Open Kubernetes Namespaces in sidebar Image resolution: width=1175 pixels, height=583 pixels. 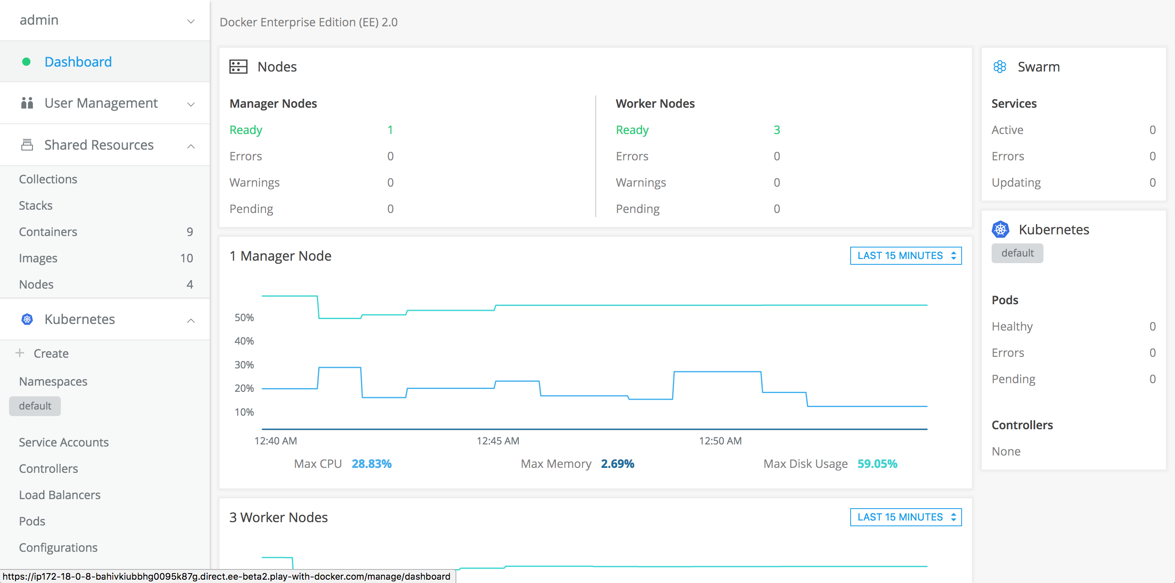coord(53,382)
